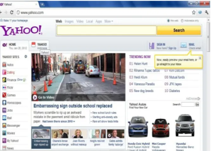Image resolution: width=212 pixels, height=151 pixels.
Task: Select 'Gates admits family splurge' thumbnail
Action: [x=116, y=138]
